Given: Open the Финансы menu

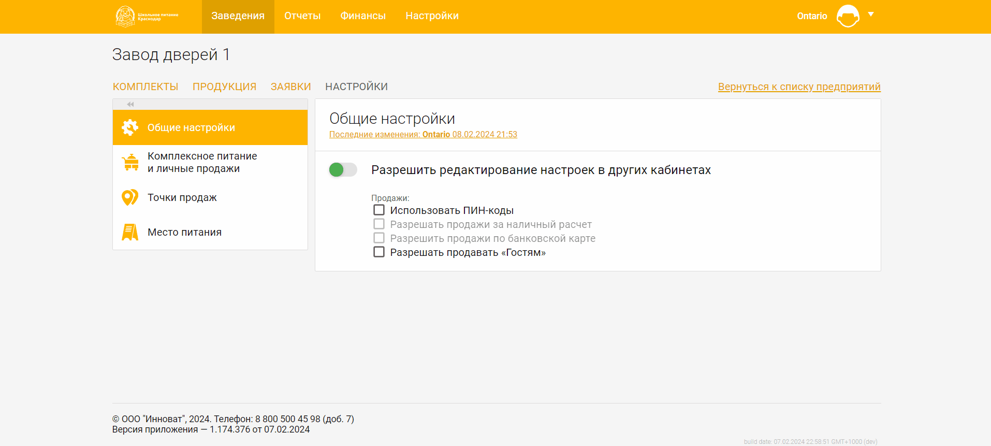Looking at the screenshot, I should [x=363, y=16].
